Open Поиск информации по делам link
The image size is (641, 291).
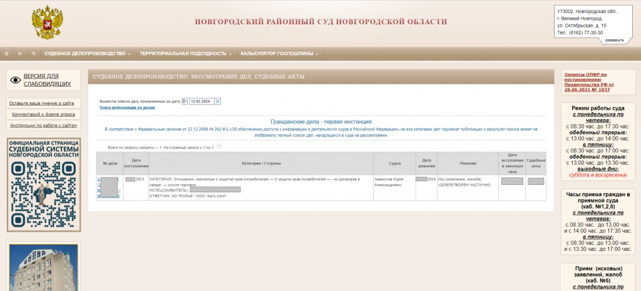click(127, 107)
